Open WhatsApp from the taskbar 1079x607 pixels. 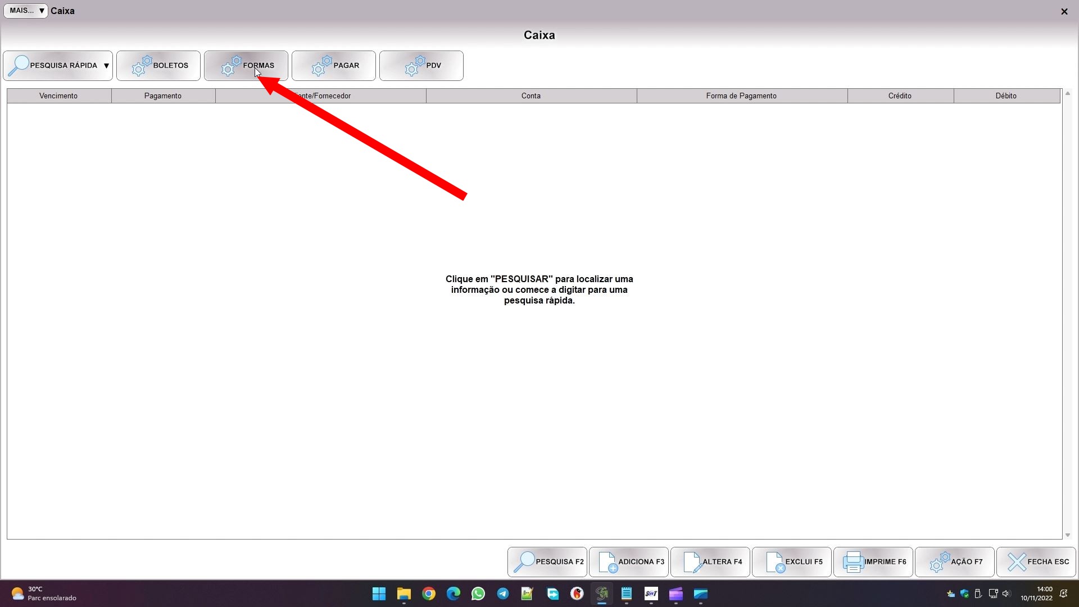tap(478, 594)
